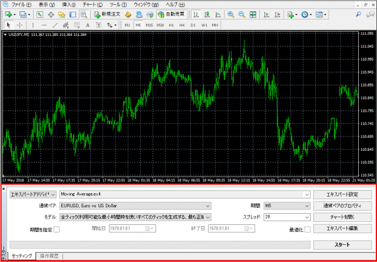Toggle chart shift icon
This screenshot has height=262, width=377.
[277, 14]
